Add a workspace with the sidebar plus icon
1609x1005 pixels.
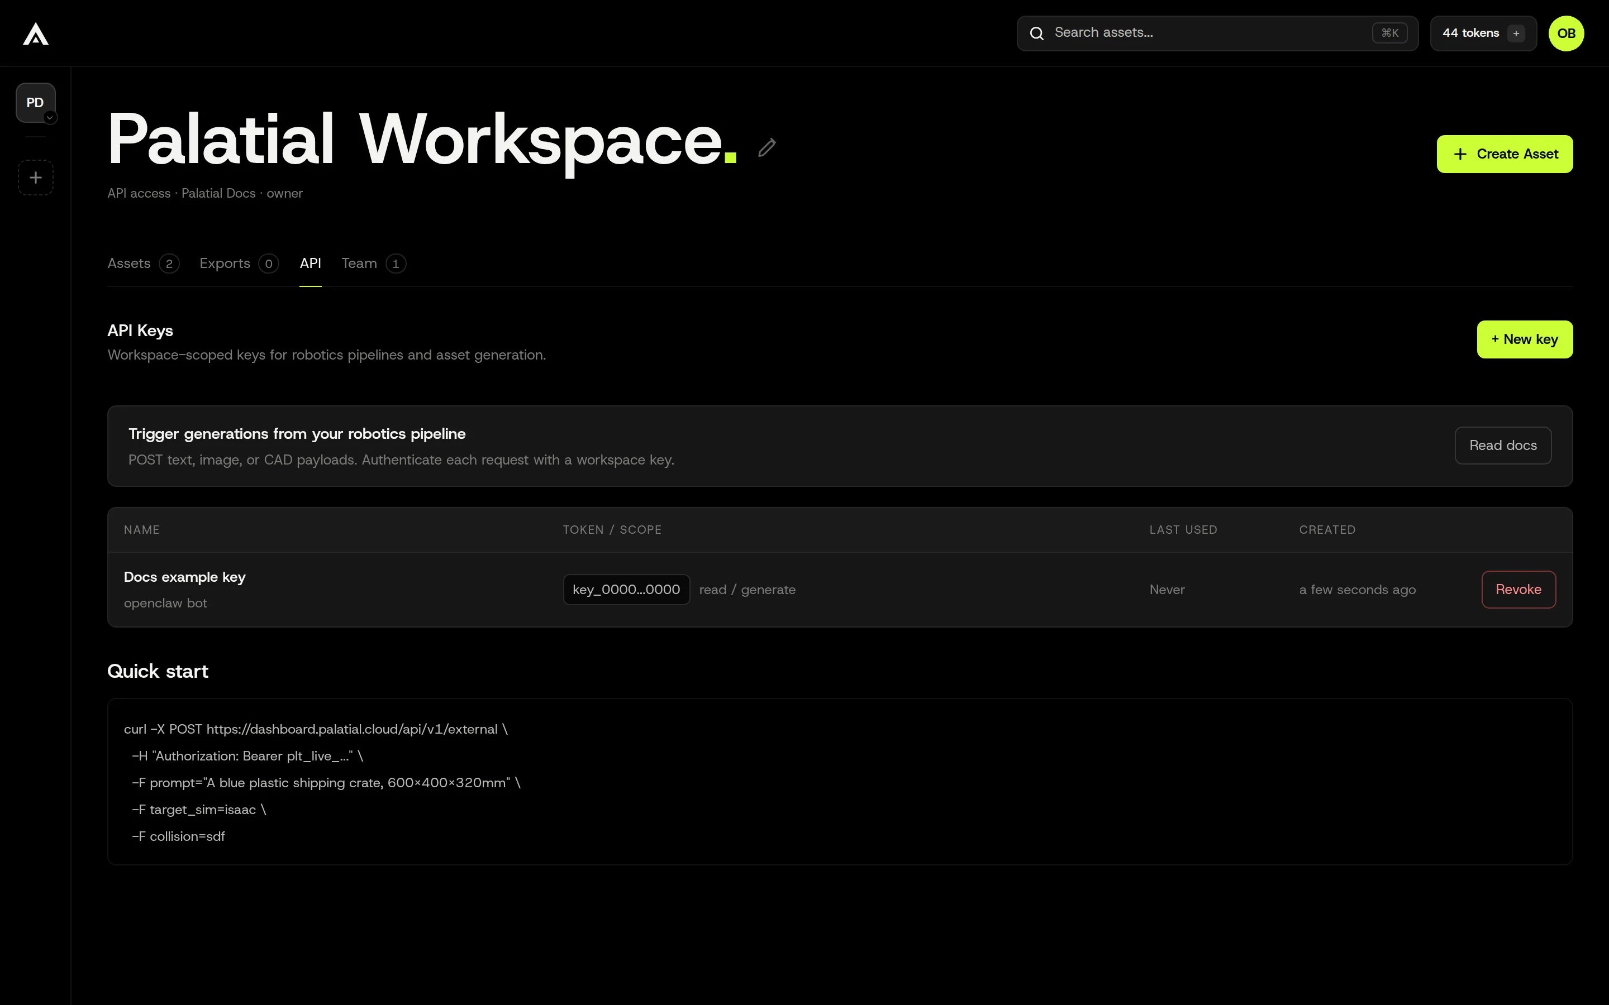pyautogui.click(x=36, y=178)
